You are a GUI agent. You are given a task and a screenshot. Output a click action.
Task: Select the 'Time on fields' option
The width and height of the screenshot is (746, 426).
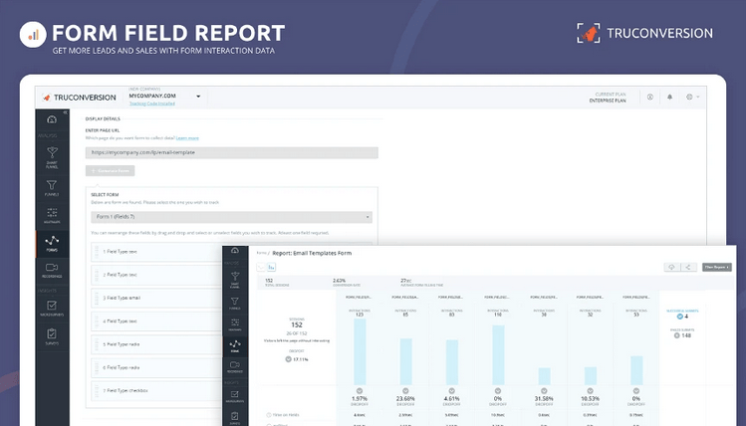click(284, 414)
